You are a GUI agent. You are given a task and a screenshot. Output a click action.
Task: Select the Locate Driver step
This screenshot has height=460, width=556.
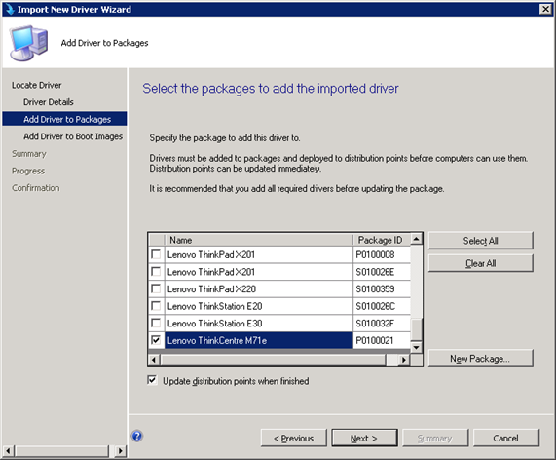[37, 85]
